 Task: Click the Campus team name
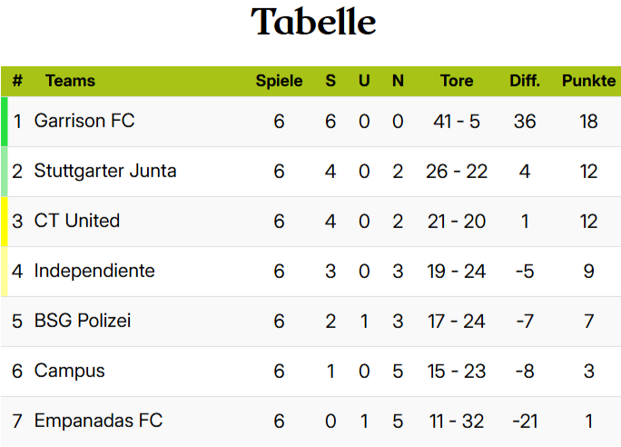(69, 372)
